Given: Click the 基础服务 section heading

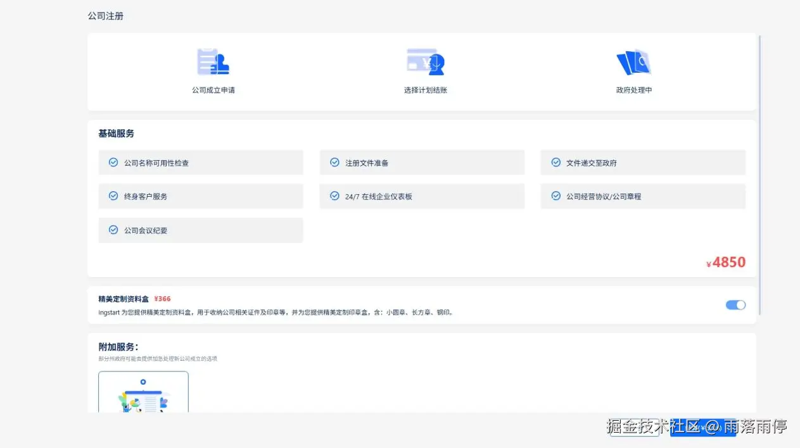Looking at the screenshot, I should [x=117, y=134].
